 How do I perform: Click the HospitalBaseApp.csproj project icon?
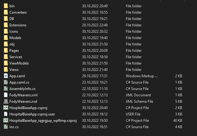(5, 108)
